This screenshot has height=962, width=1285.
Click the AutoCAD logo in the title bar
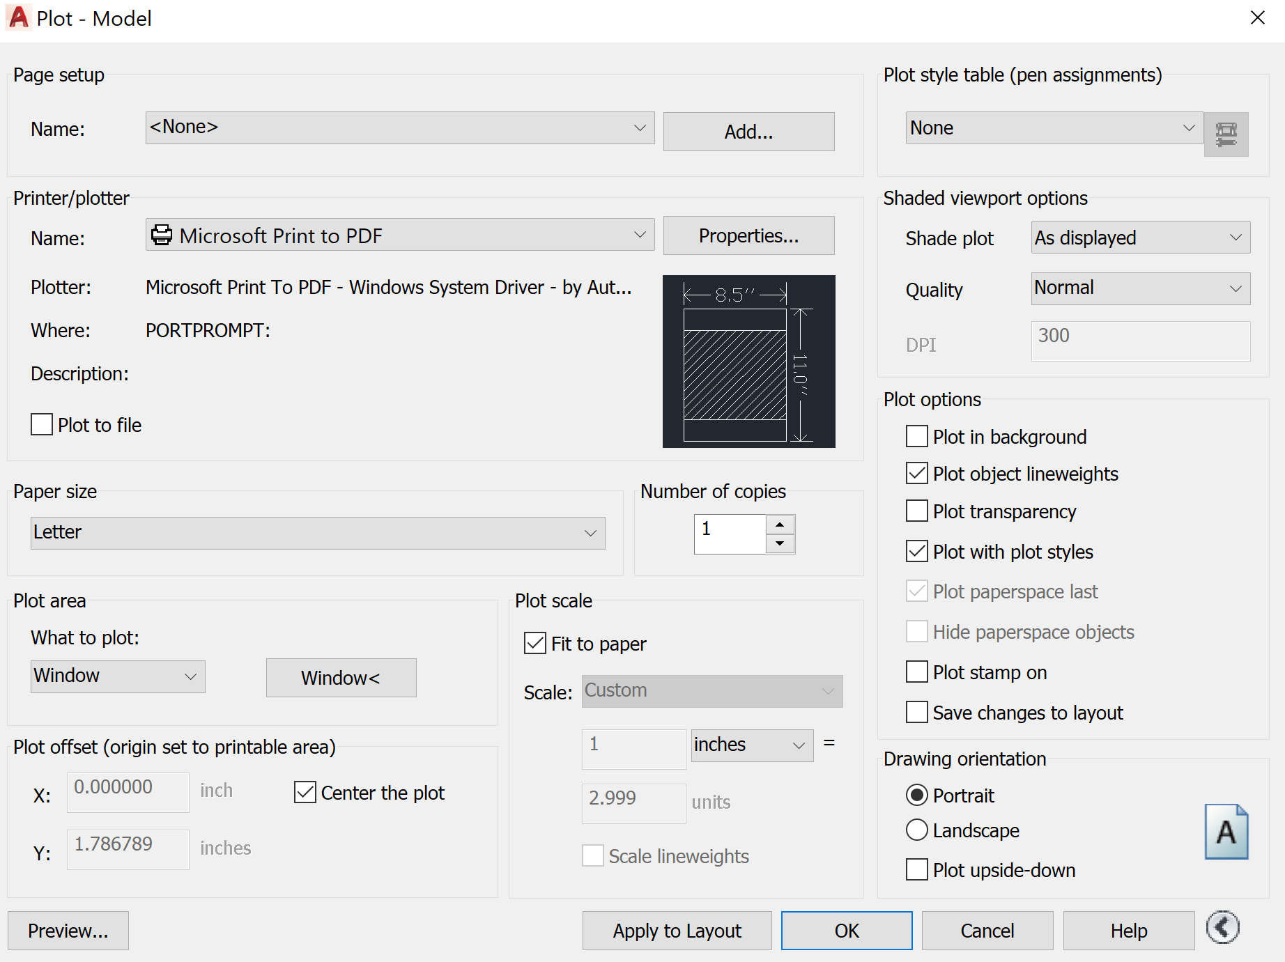pyautogui.click(x=17, y=17)
